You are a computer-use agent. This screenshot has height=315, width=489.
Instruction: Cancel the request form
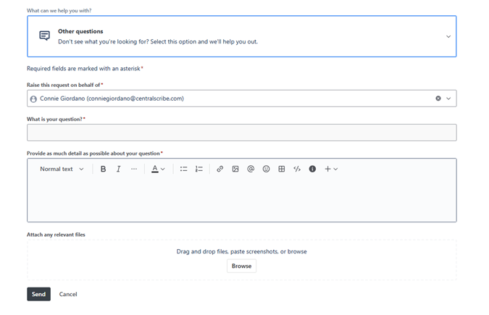coord(68,294)
